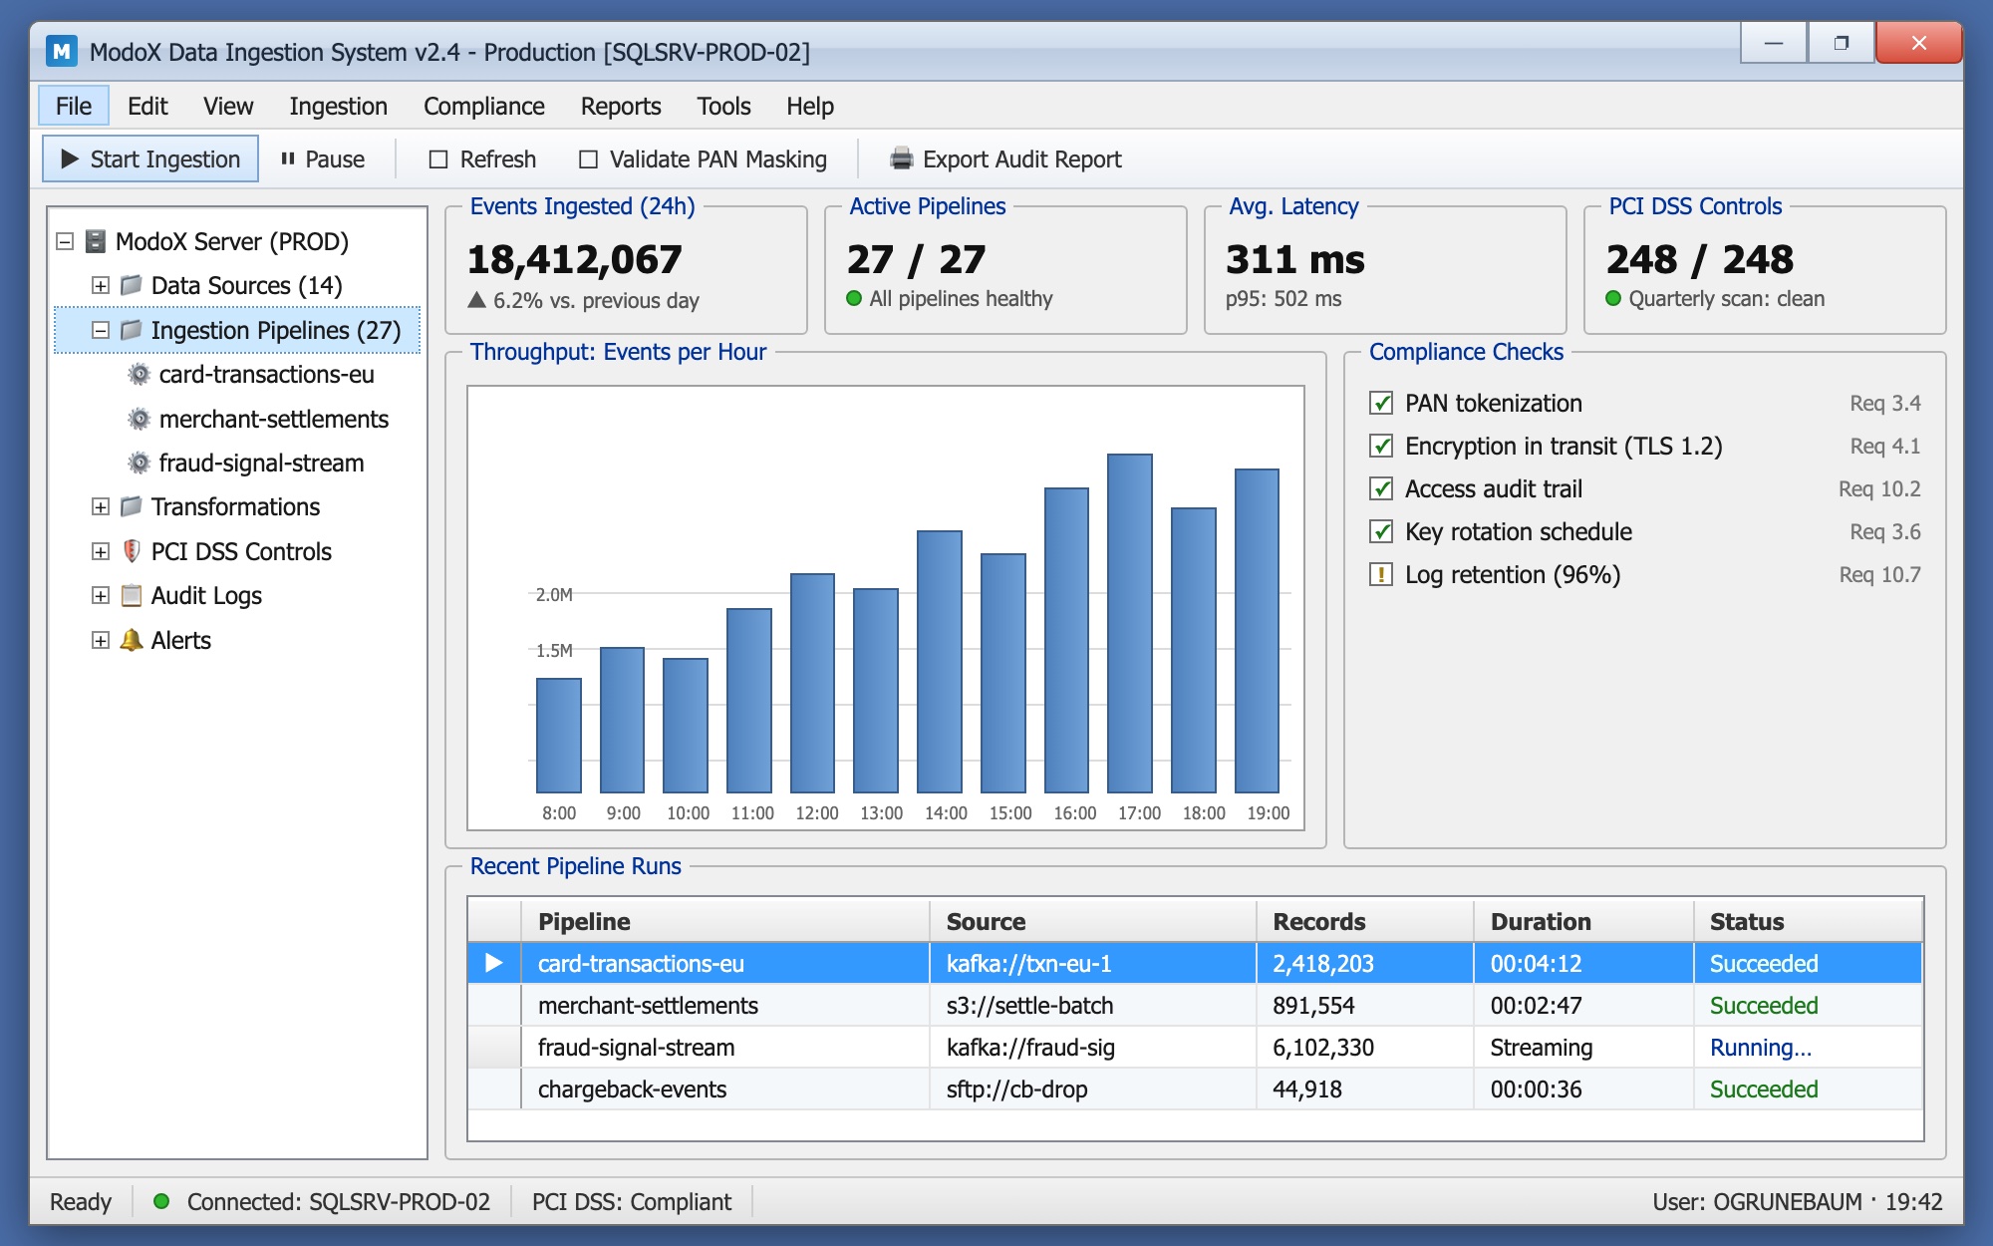The height and width of the screenshot is (1246, 1993).
Task: Click the Audit Logs clipboard icon
Action: 131,596
